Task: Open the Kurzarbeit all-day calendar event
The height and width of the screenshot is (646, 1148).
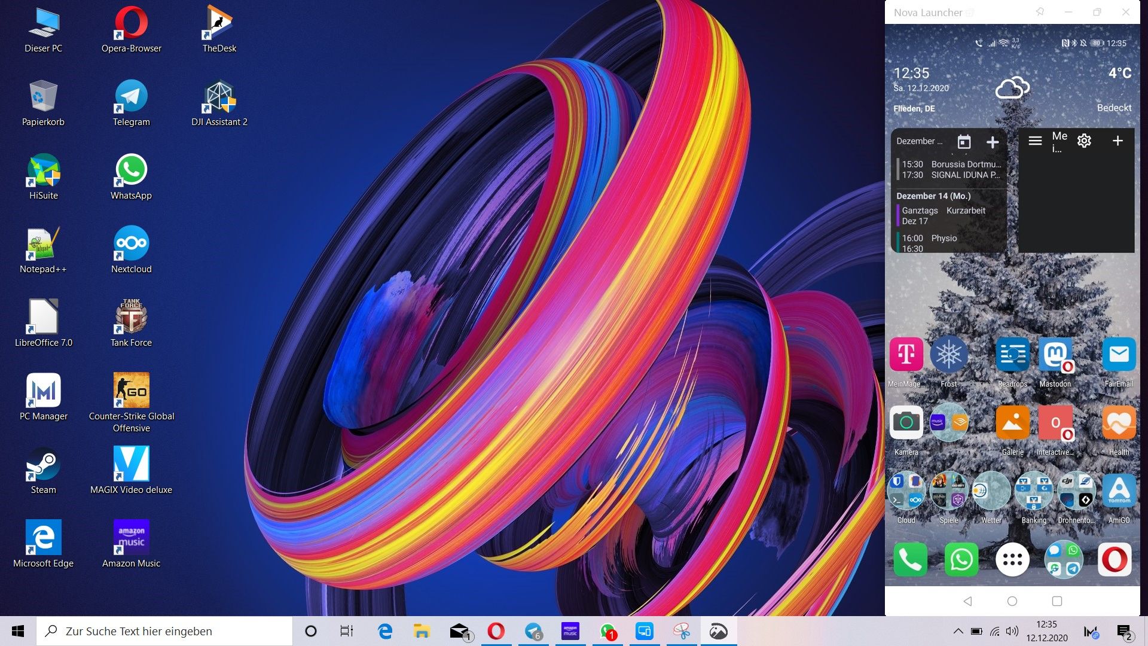Action: tap(951, 215)
